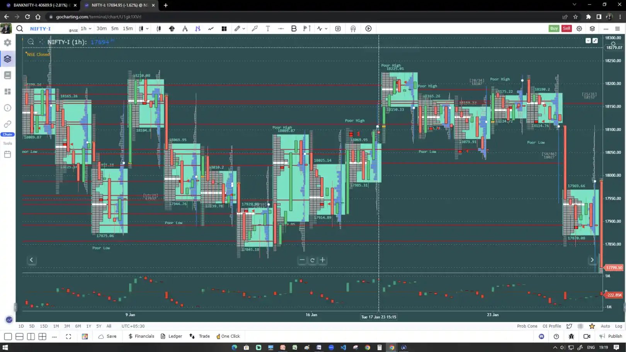Take a chart snapshot with the camera icon
Image resolution: width=626 pixels, height=352 pixels.
tap(337, 28)
